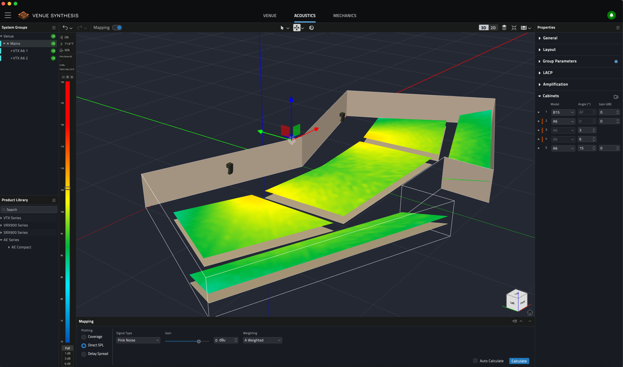Screen dimensions: 623x367
Task: Activate the move gizmo tool
Action: (297, 28)
